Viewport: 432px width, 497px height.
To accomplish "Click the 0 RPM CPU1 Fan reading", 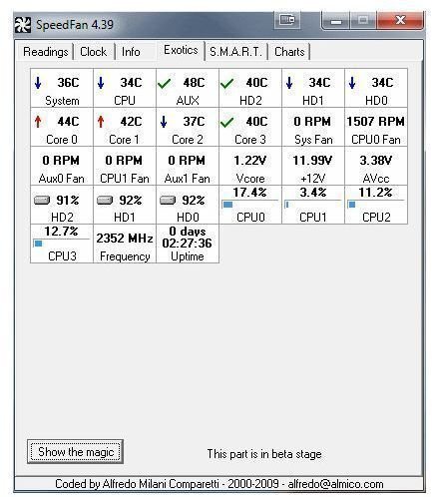I will click(125, 166).
